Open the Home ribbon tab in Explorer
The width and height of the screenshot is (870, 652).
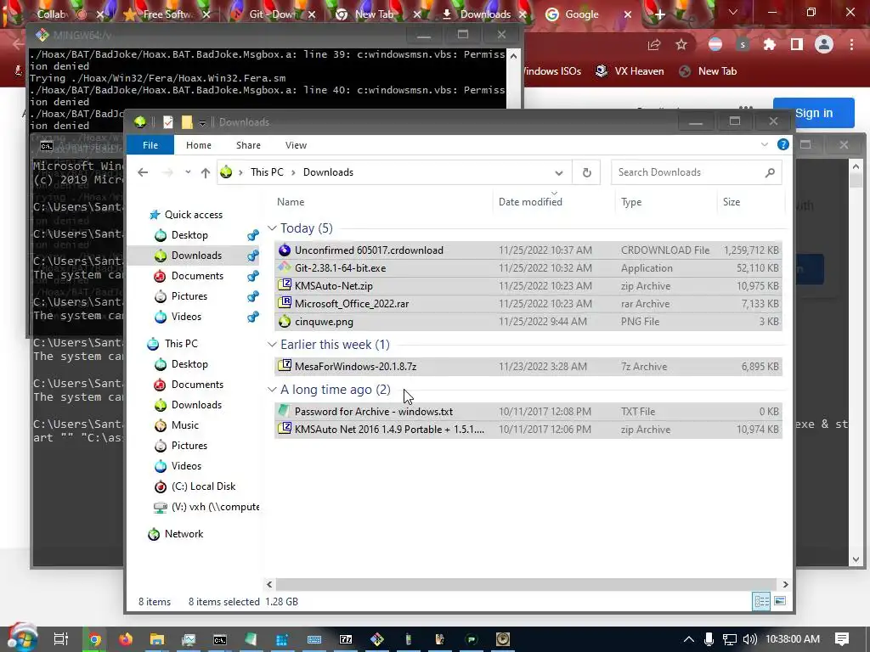click(198, 145)
